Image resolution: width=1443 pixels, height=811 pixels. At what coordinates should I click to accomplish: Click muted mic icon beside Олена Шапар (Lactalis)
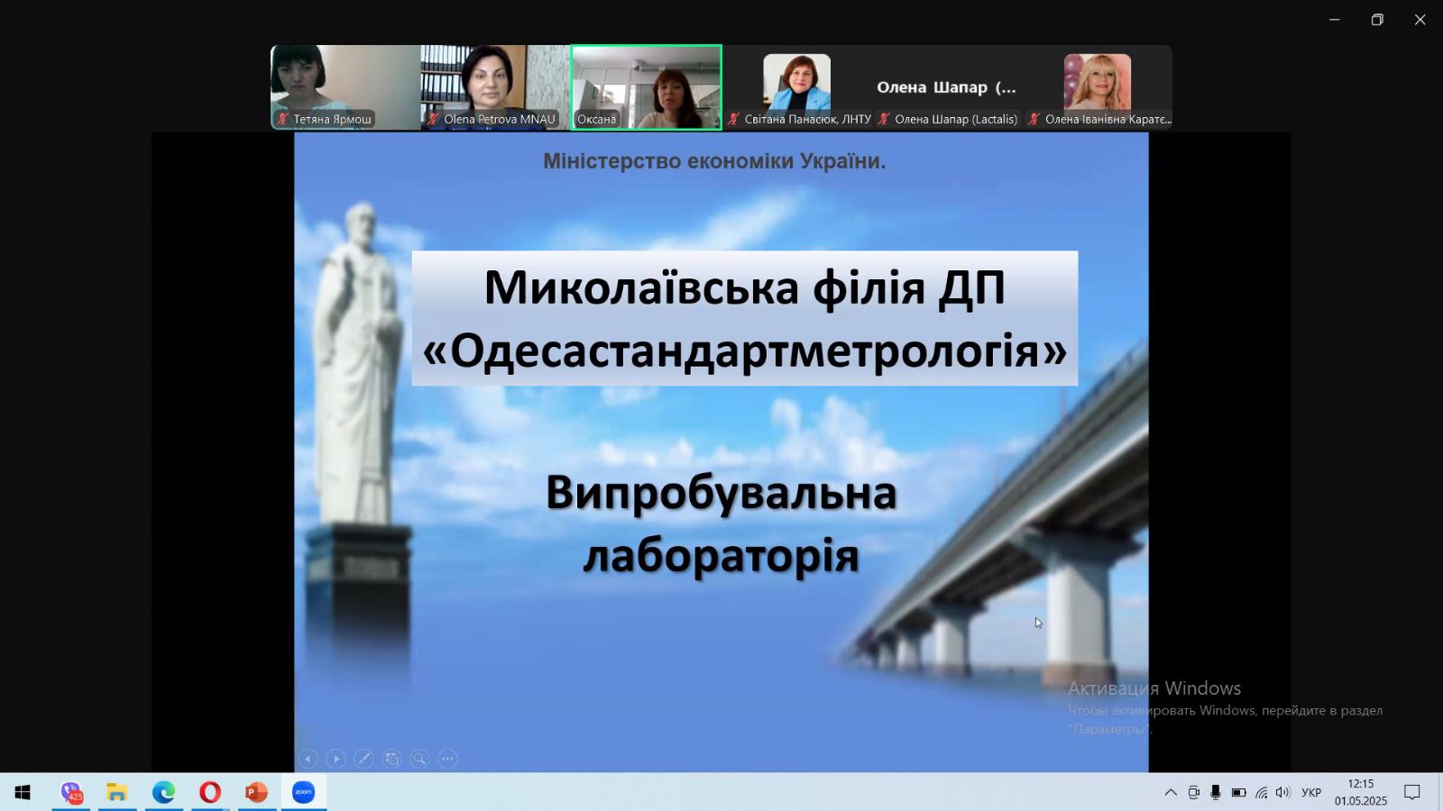coord(885,119)
